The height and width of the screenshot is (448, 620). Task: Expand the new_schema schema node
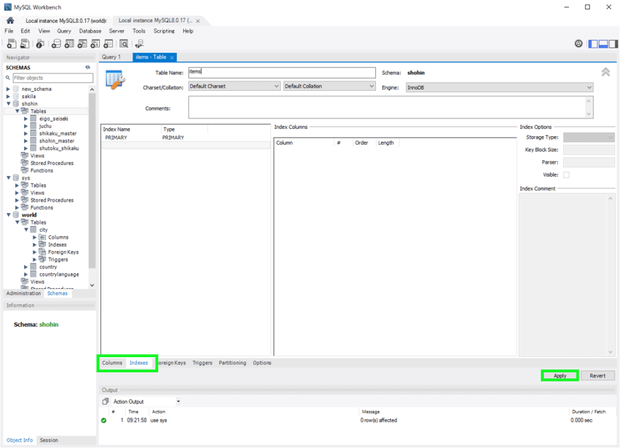click(8, 89)
